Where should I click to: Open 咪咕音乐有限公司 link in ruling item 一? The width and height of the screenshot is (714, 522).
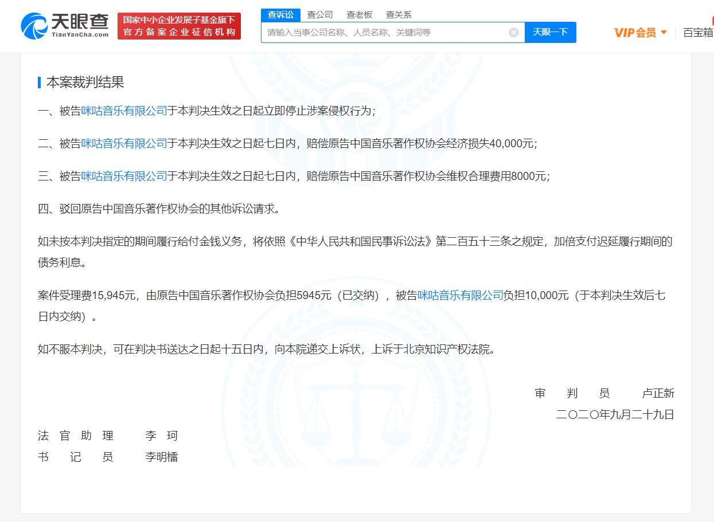(124, 111)
